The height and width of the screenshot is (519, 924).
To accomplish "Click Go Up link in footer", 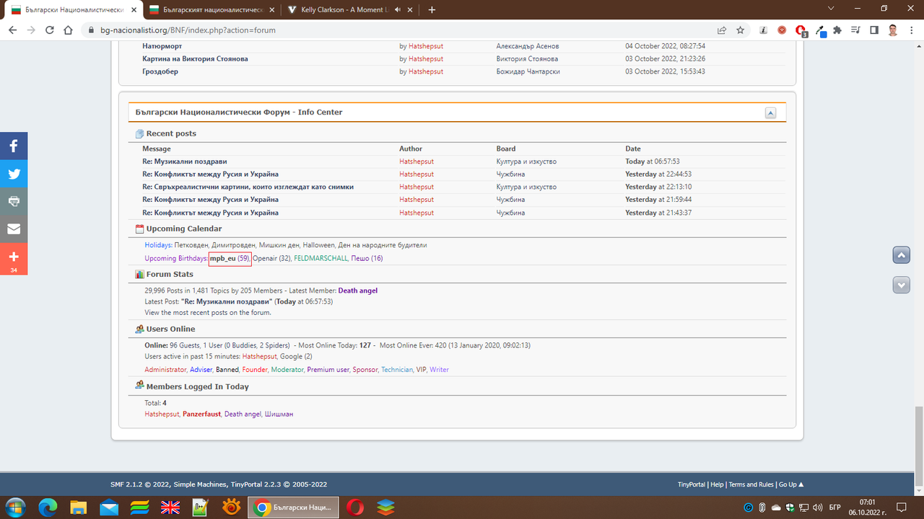I will pos(790,484).
